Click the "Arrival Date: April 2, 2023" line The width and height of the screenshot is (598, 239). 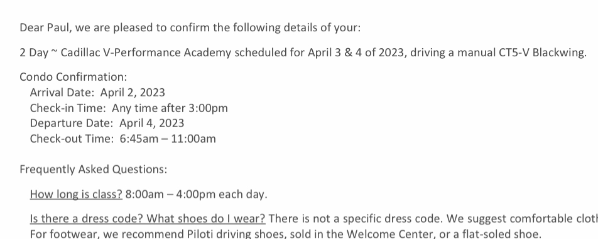[x=97, y=93]
